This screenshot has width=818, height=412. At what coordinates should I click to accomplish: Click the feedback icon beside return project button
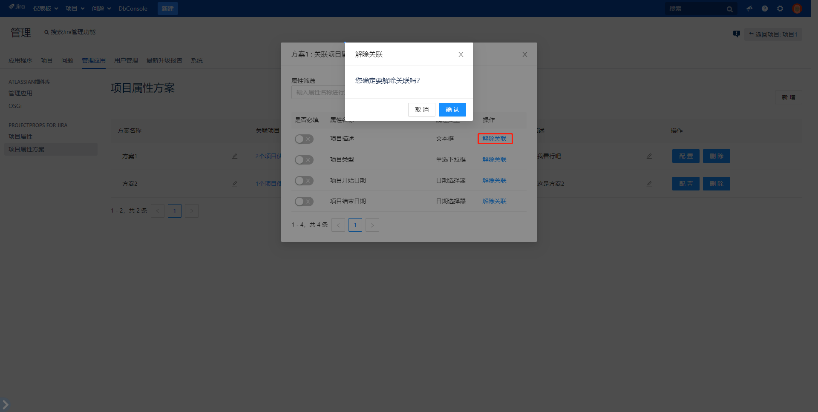[x=736, y=34]
